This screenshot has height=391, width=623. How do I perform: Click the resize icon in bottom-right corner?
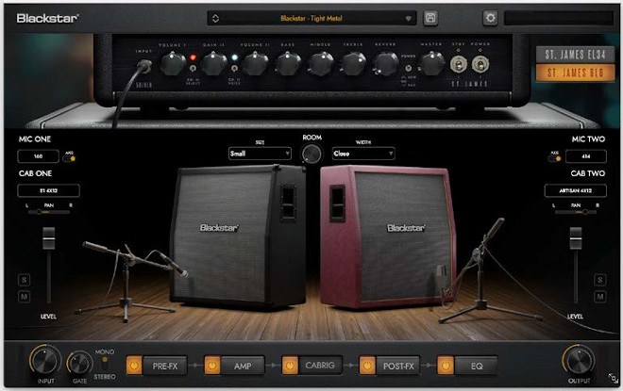pyautogui.click(x=612, y=379)
